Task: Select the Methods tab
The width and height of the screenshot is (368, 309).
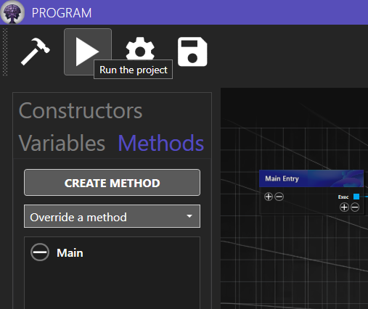Action: pos(161,143)
